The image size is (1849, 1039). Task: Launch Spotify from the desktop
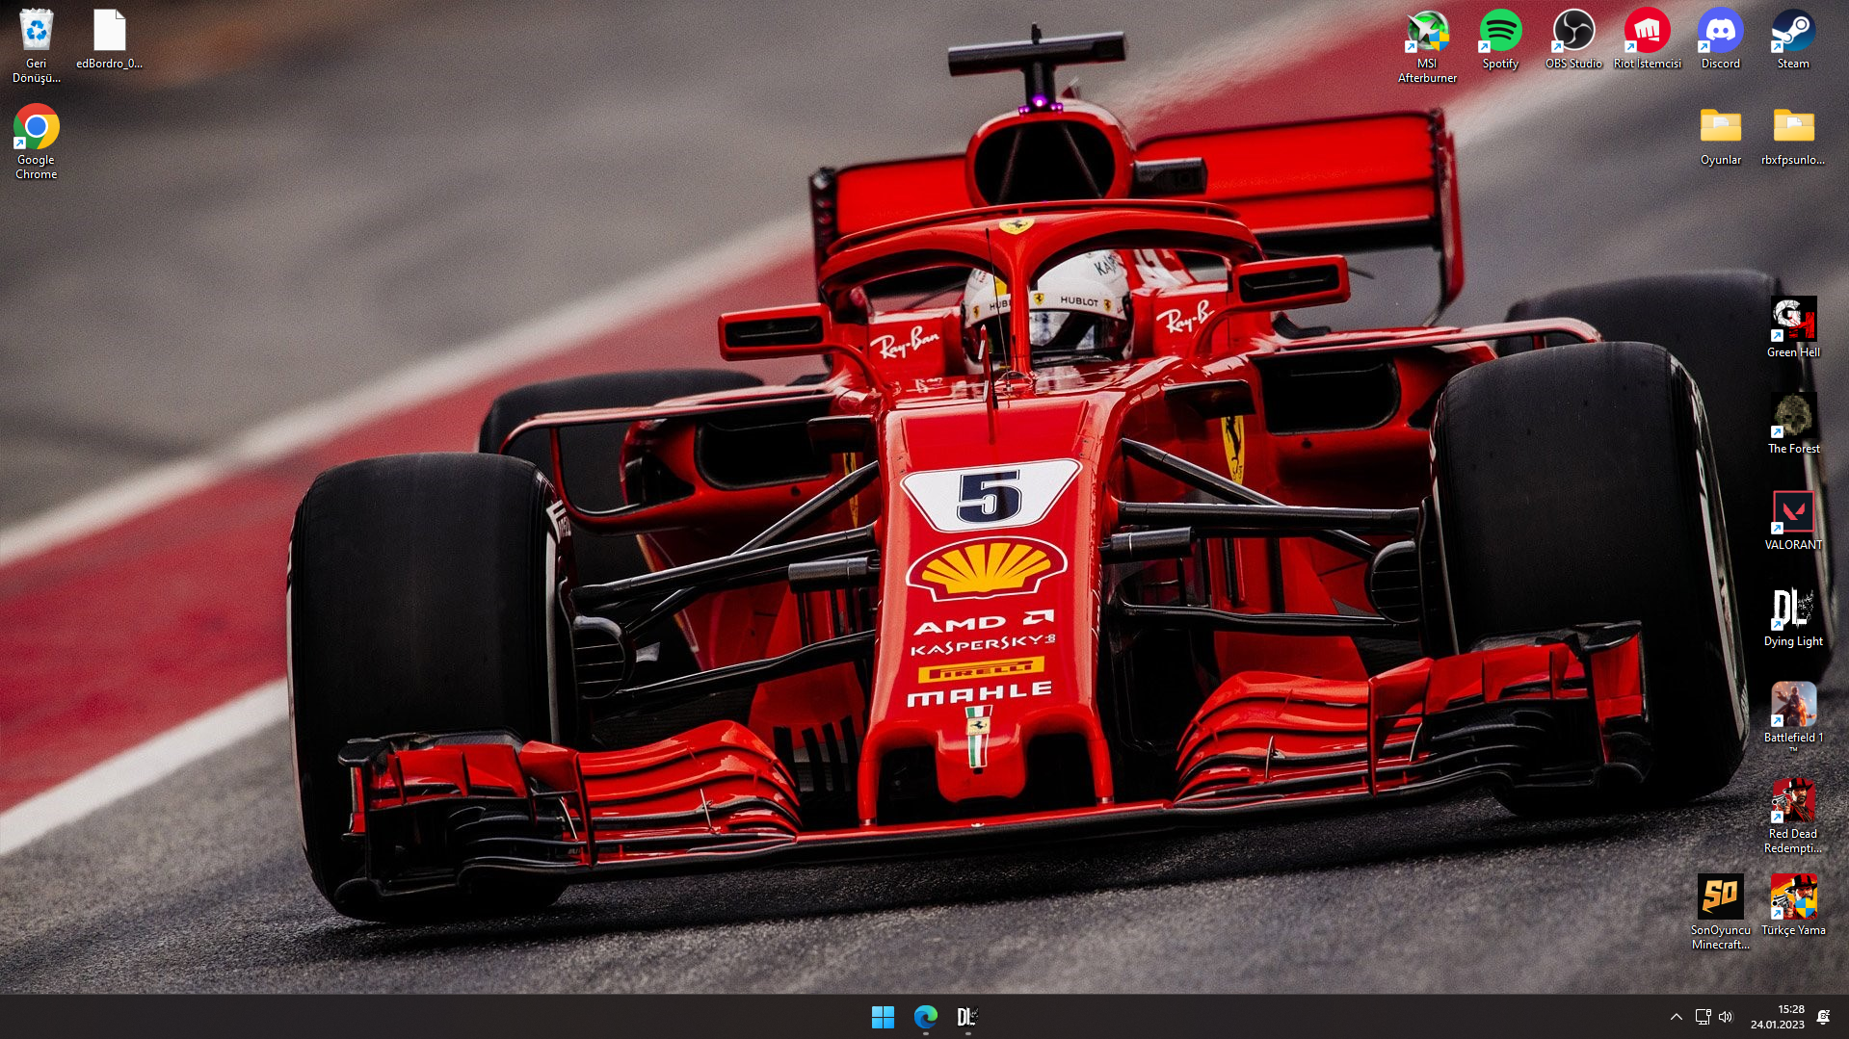(x=1500, y=39)
